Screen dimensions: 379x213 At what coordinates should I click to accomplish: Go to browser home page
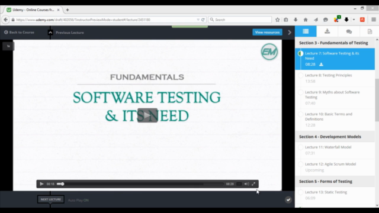pyautogui.click(x=306, y=20)
